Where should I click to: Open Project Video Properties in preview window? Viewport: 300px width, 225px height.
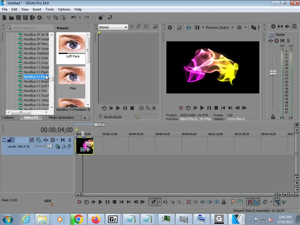[x=170, y=28]
